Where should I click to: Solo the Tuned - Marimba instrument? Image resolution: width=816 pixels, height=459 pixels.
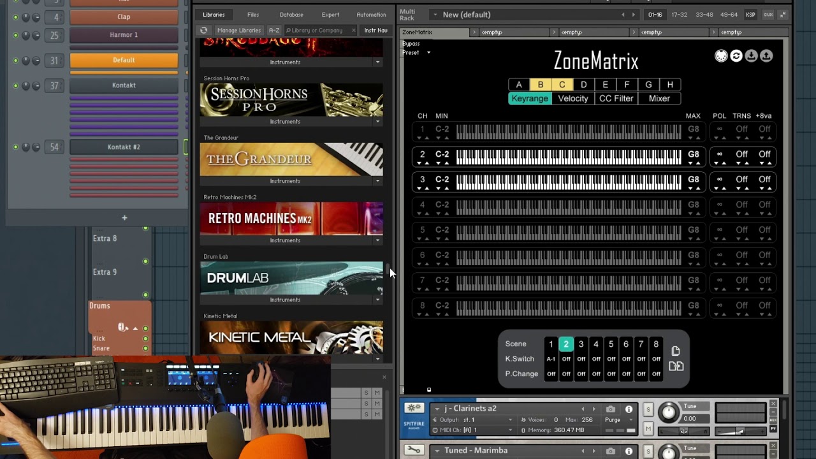pyautogui.click(x=648, y=451)
